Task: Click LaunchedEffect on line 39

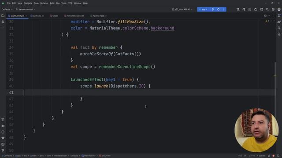Action: pos(87,79)
